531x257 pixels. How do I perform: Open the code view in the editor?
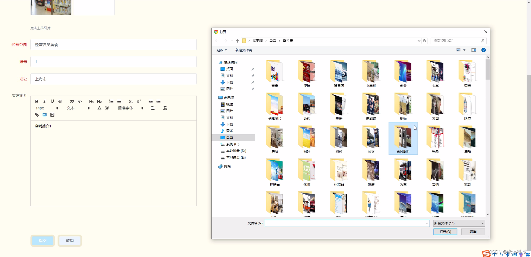point(79,101)
